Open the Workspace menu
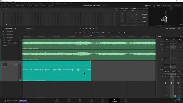This screenshot has width=183, height=103. tap(64, 3)
